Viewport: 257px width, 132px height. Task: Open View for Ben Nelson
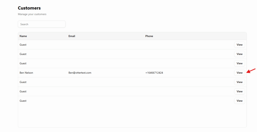click(239, 73)
